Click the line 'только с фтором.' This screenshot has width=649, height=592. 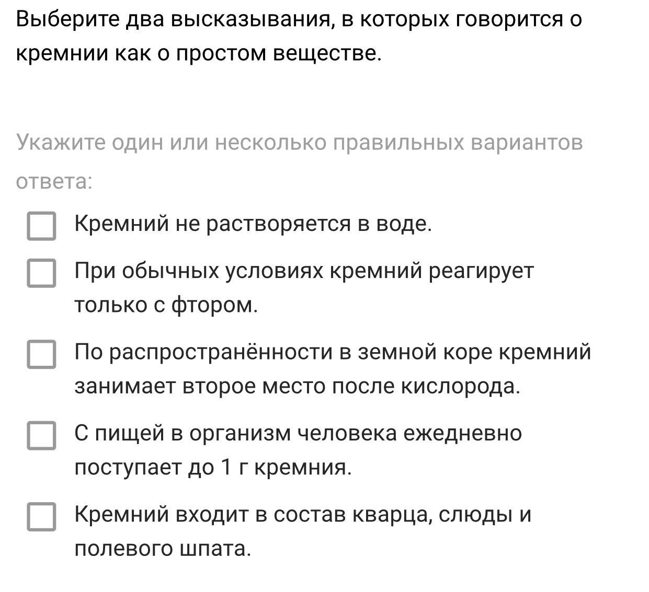166,305
